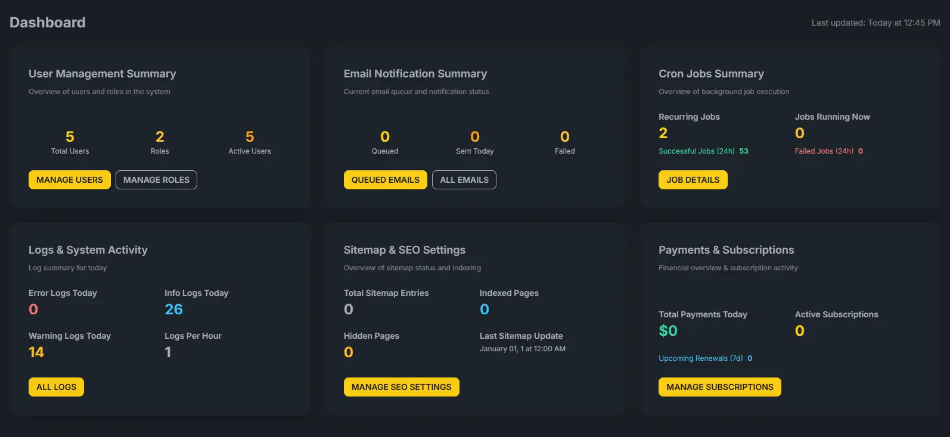Click the Total Payments Today amount
This screenshot has width=950, height=437.
coord(668,331)
